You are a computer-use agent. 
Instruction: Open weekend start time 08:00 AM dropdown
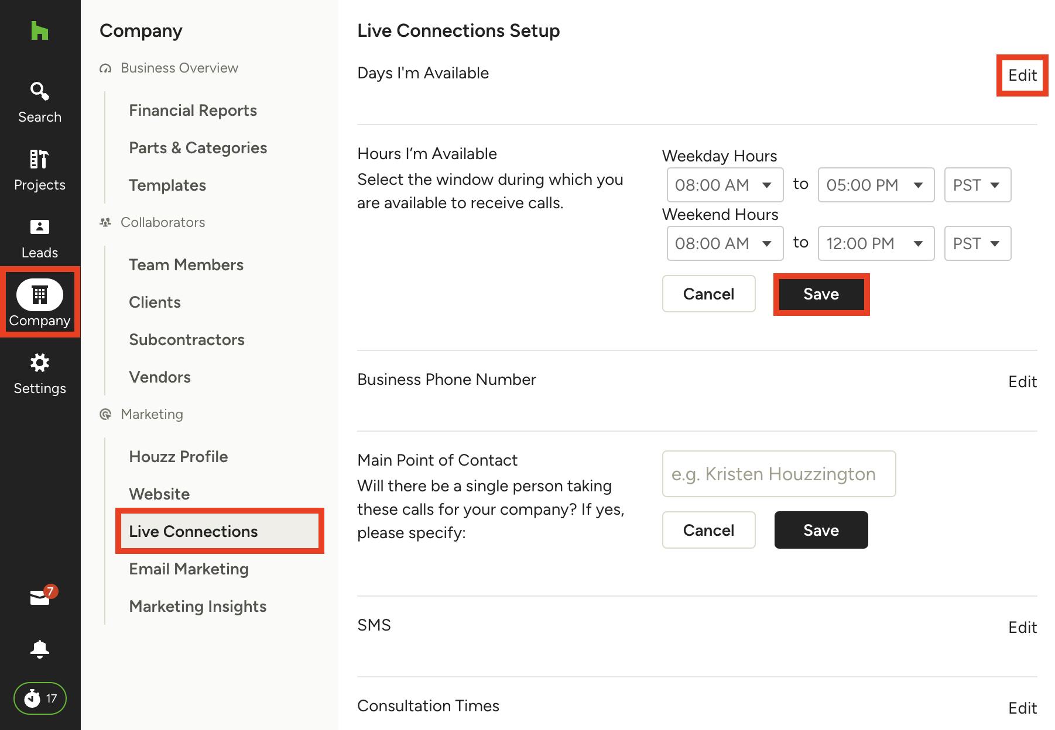(x=724, y=243)
